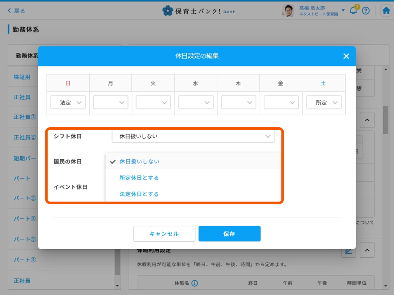Open the user account menu arrow
The height and width of the screenshot is (295, 394).
point(343,10)
